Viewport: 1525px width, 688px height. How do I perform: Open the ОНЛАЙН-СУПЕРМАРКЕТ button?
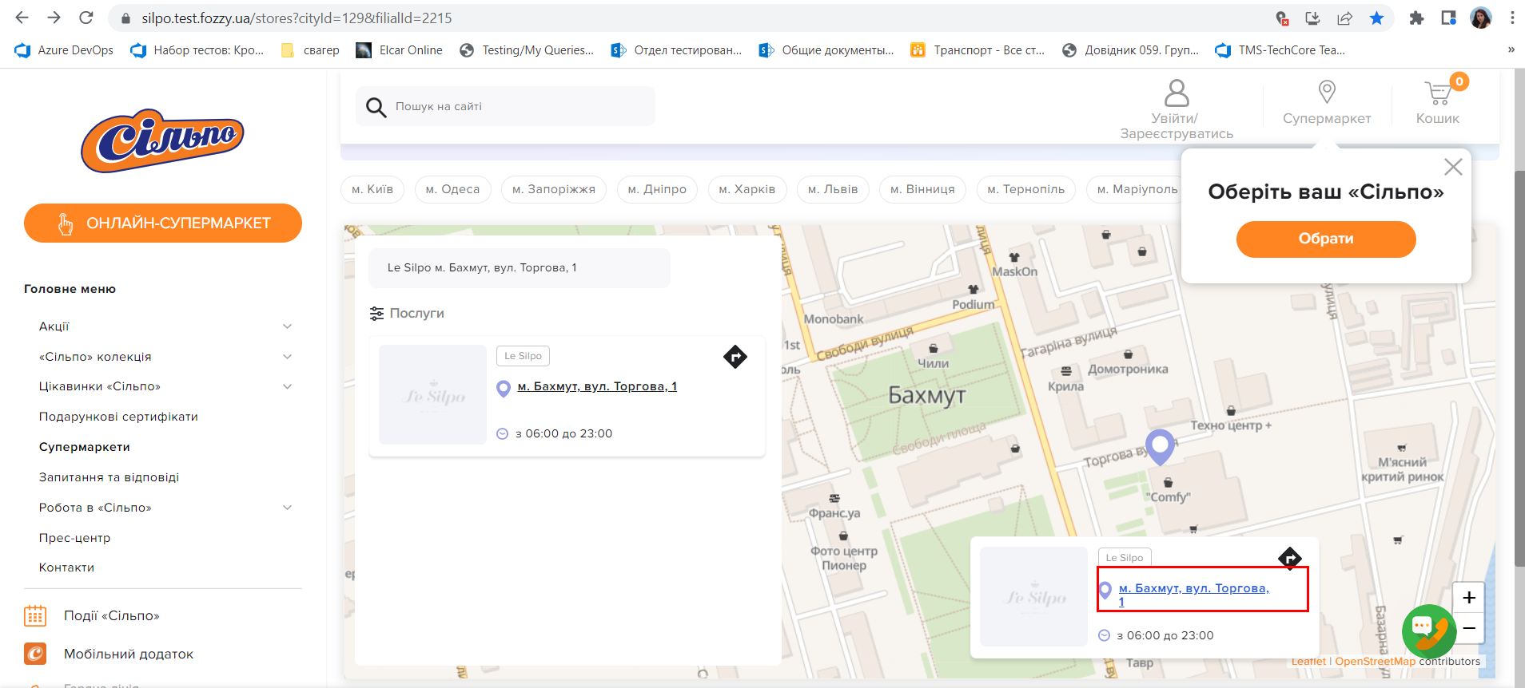pyautogui.click(x=163, y=223)
